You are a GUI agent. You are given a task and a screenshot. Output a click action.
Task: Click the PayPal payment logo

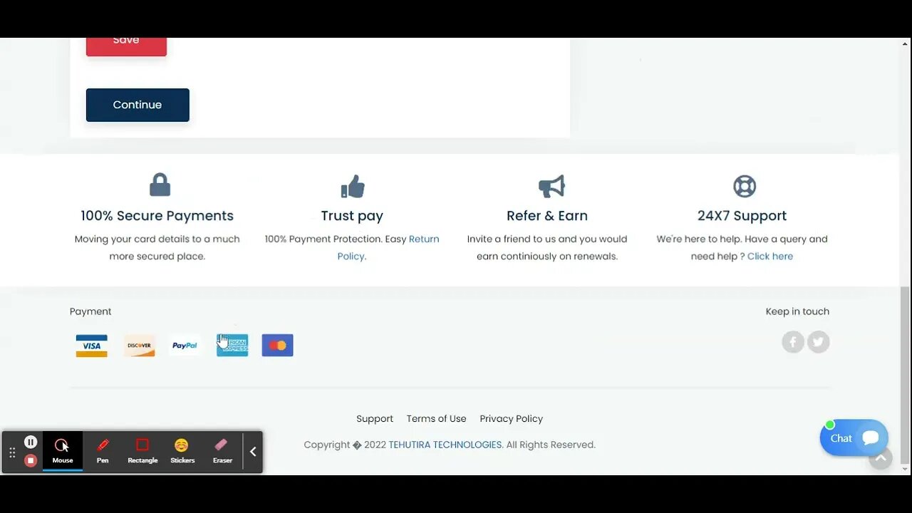click(x=185, y=346)
